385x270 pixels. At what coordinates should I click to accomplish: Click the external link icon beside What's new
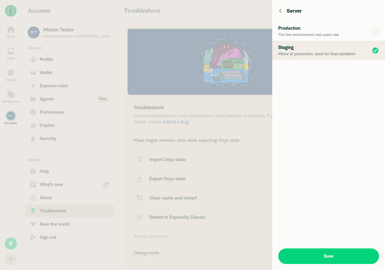point(106,184)
